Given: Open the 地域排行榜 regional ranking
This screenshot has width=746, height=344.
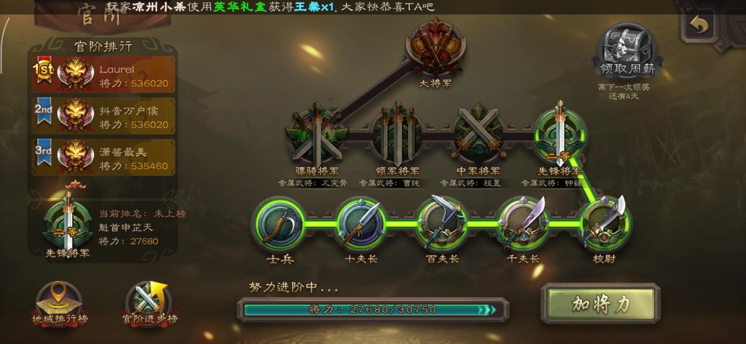Looking at the screenshot, I should point(59,304).
